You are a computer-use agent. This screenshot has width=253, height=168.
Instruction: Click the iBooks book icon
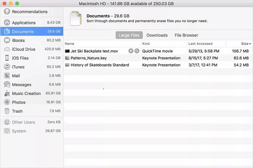pos(7,40)
